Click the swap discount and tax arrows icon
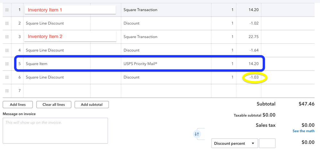This screenshot has width=320, height=151. (197, 134)
